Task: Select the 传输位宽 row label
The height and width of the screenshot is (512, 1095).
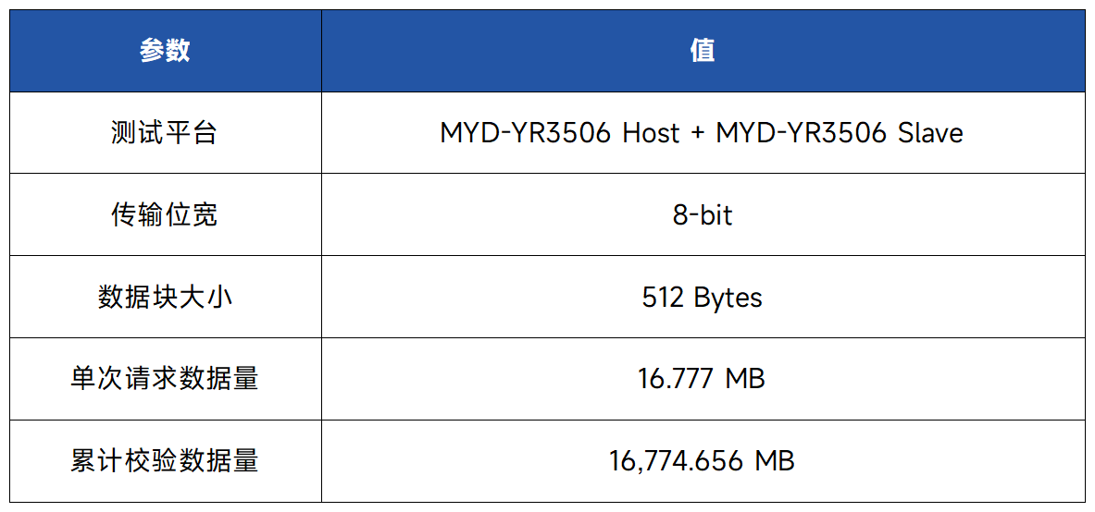Action: pyautogui.click(x=165, y=215)
